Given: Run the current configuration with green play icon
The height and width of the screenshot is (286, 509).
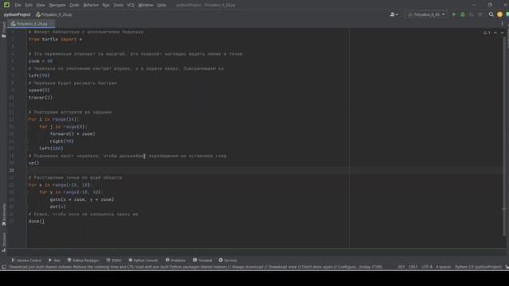Looking at the screenshot, I should coord(454,14).
